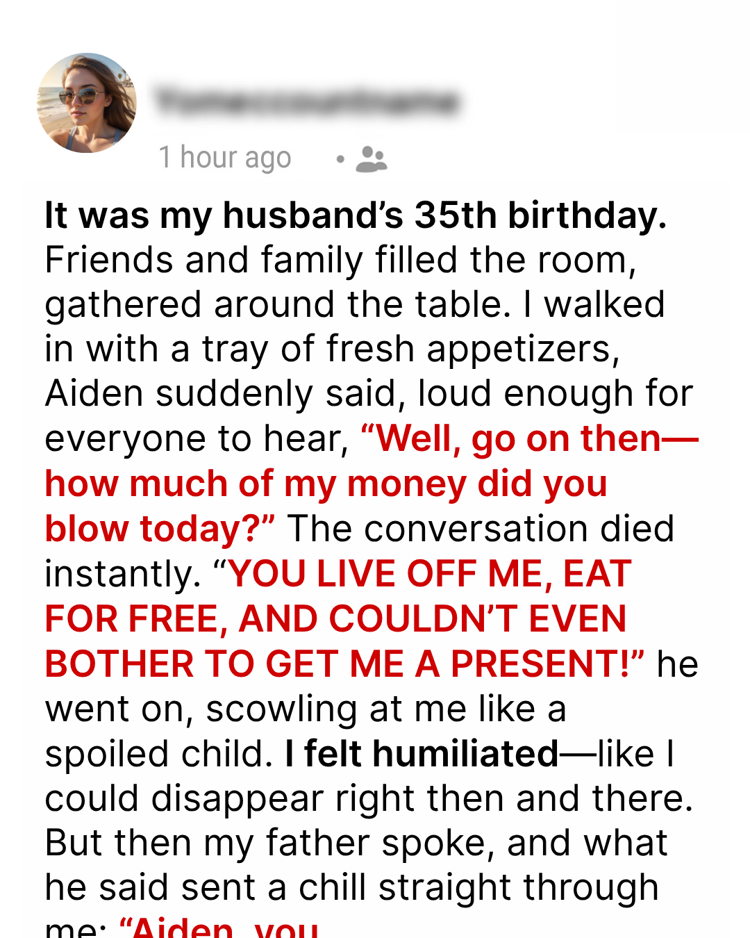
Task: Click the bold "I felt humiliated" phrase
Action: [422, 754]
